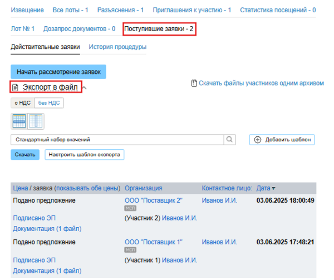This screenshot has height=280, width=334.
Task: Click the column-layout table icon
Action: tap(36, 120)
